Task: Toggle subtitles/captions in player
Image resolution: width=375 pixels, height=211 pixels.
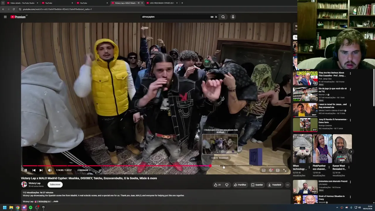Action: coord(264,170)
